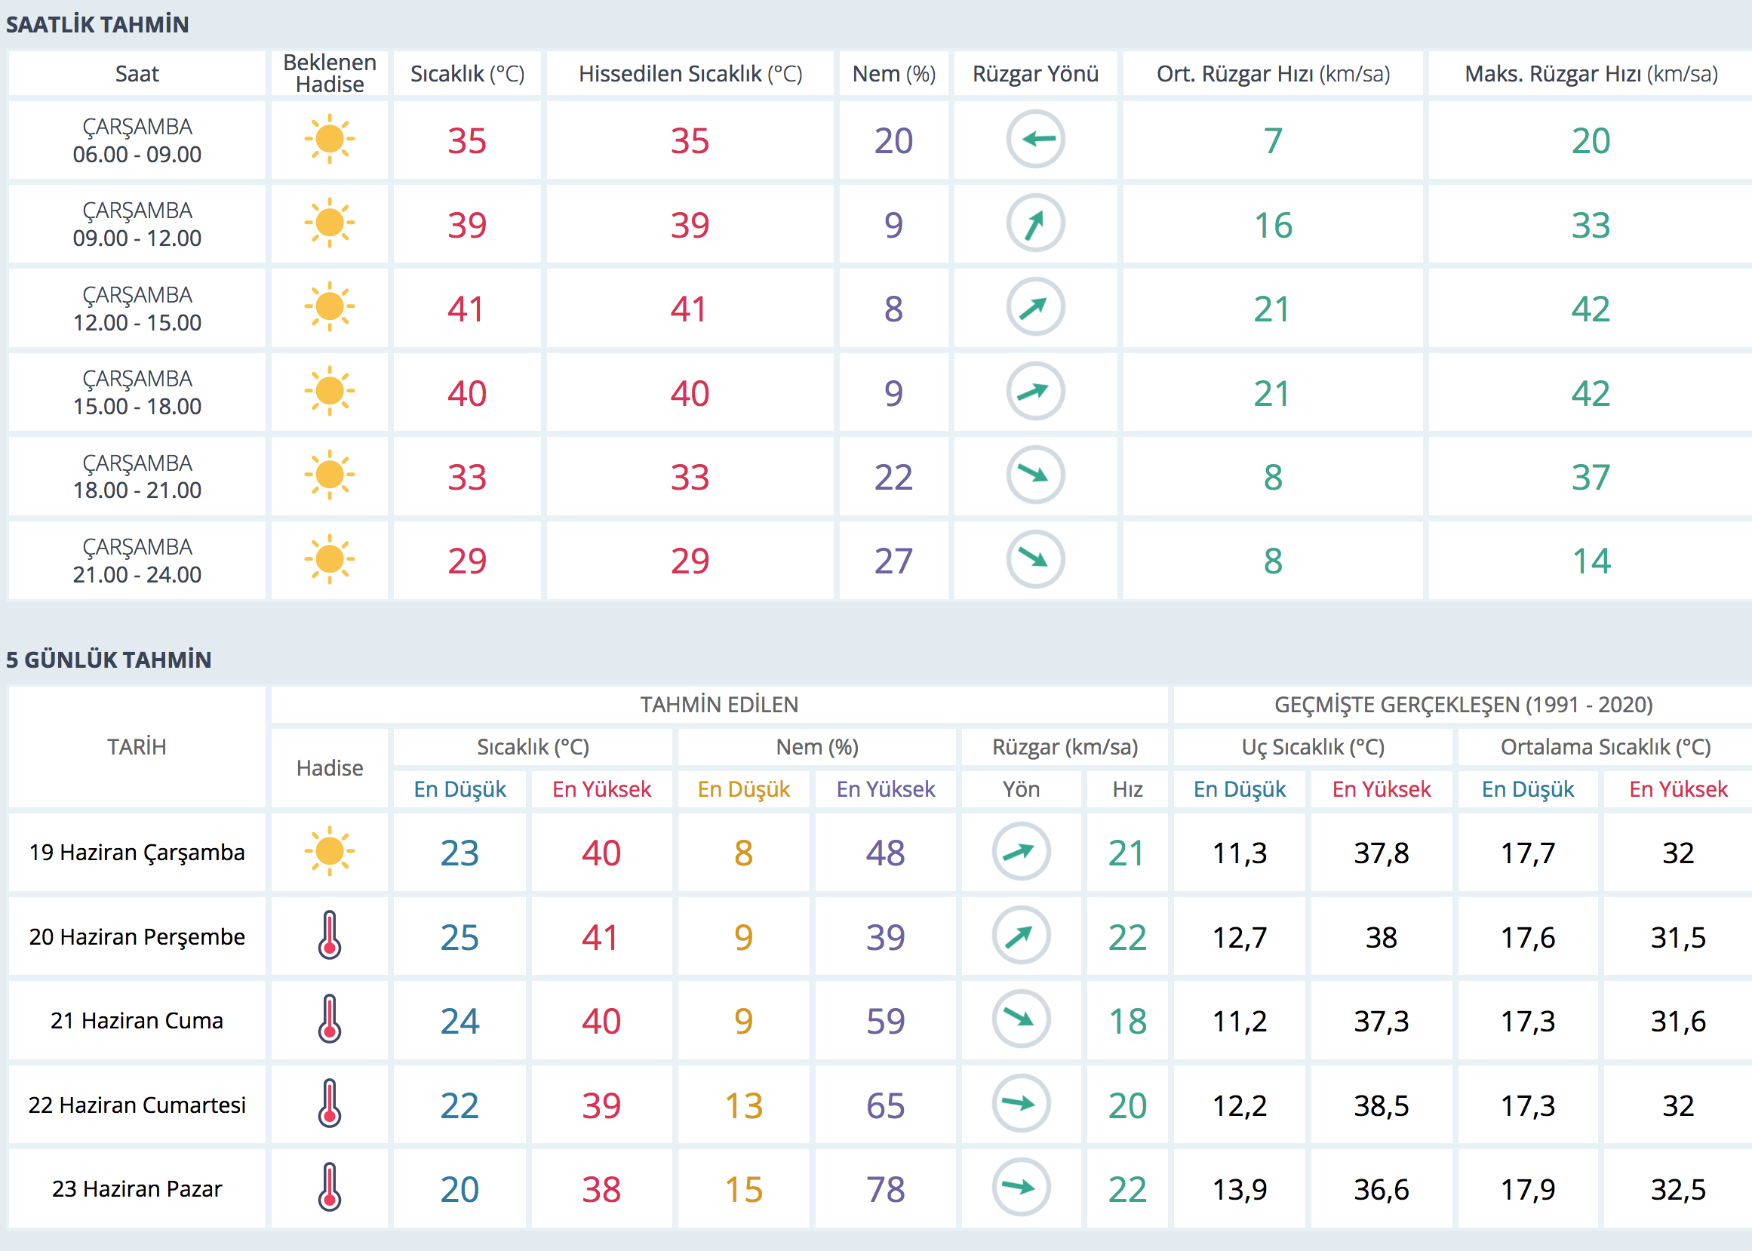
Task: Click the Ort. Rüzgar Hızı column header
Action: click(1273, 74)
